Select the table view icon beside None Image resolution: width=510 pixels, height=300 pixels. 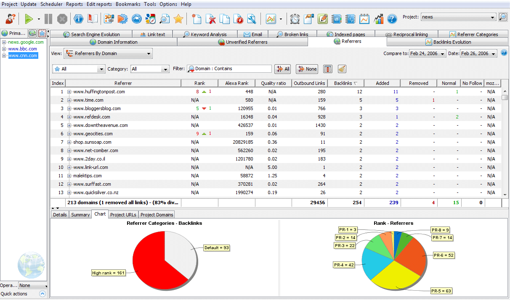pos(329,68)
